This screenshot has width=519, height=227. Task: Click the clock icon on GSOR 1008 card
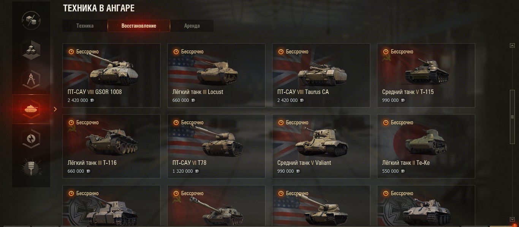[x=71, y=52]
